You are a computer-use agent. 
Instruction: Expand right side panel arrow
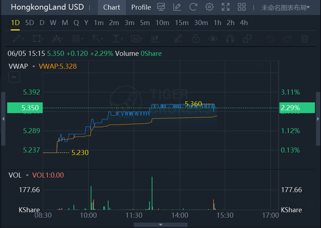coord(318,119)
